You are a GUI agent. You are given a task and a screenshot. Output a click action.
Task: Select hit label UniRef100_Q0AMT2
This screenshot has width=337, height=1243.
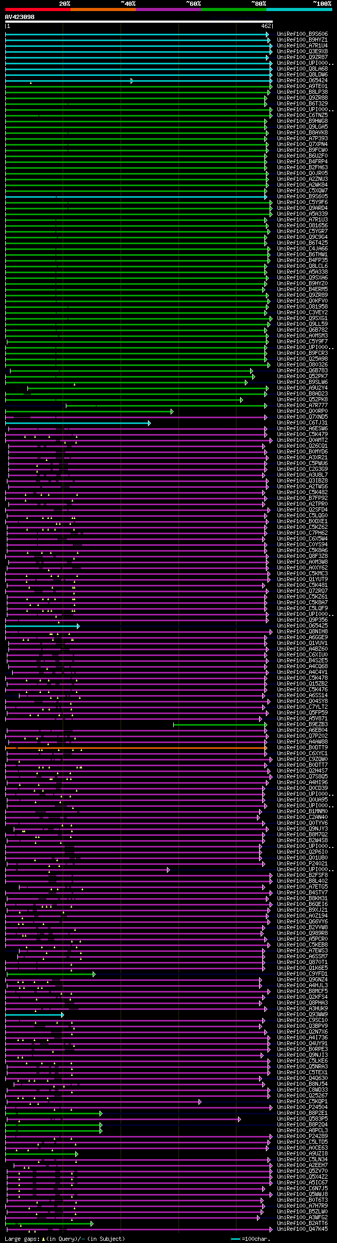(302, 440)
